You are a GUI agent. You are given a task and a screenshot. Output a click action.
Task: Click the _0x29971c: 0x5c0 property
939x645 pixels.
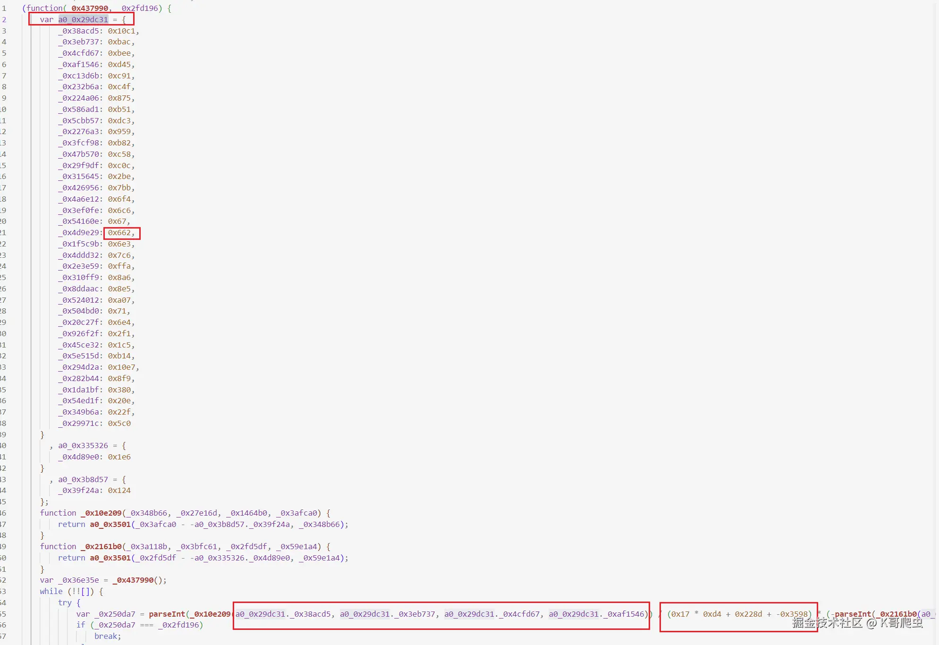tap(94, 423)
